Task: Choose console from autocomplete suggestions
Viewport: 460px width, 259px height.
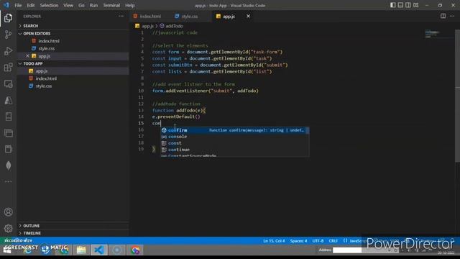Action: click(x=234, y=137)
